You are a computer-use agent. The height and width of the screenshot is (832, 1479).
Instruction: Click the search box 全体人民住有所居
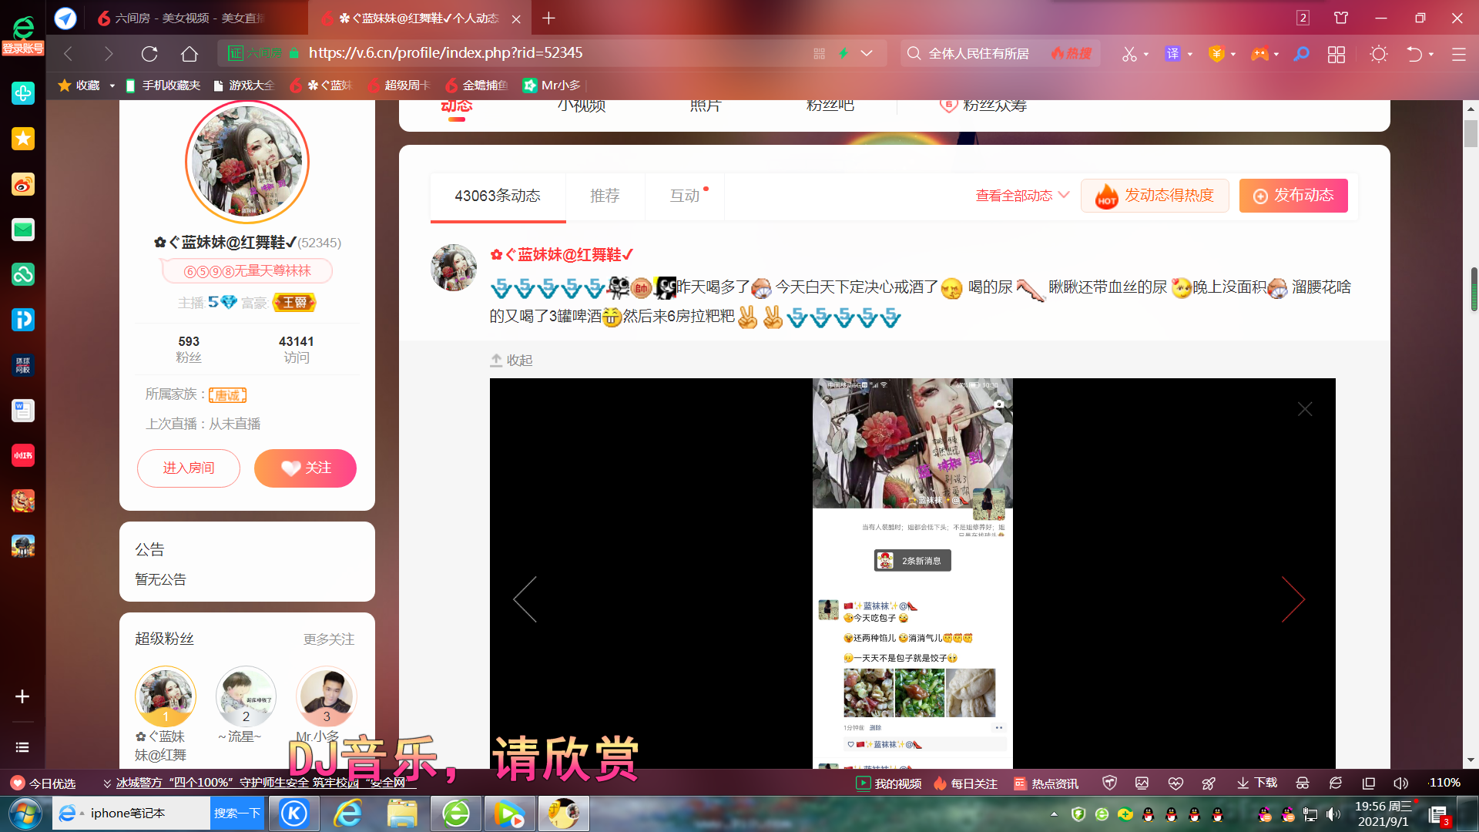[x=978, y=53]
